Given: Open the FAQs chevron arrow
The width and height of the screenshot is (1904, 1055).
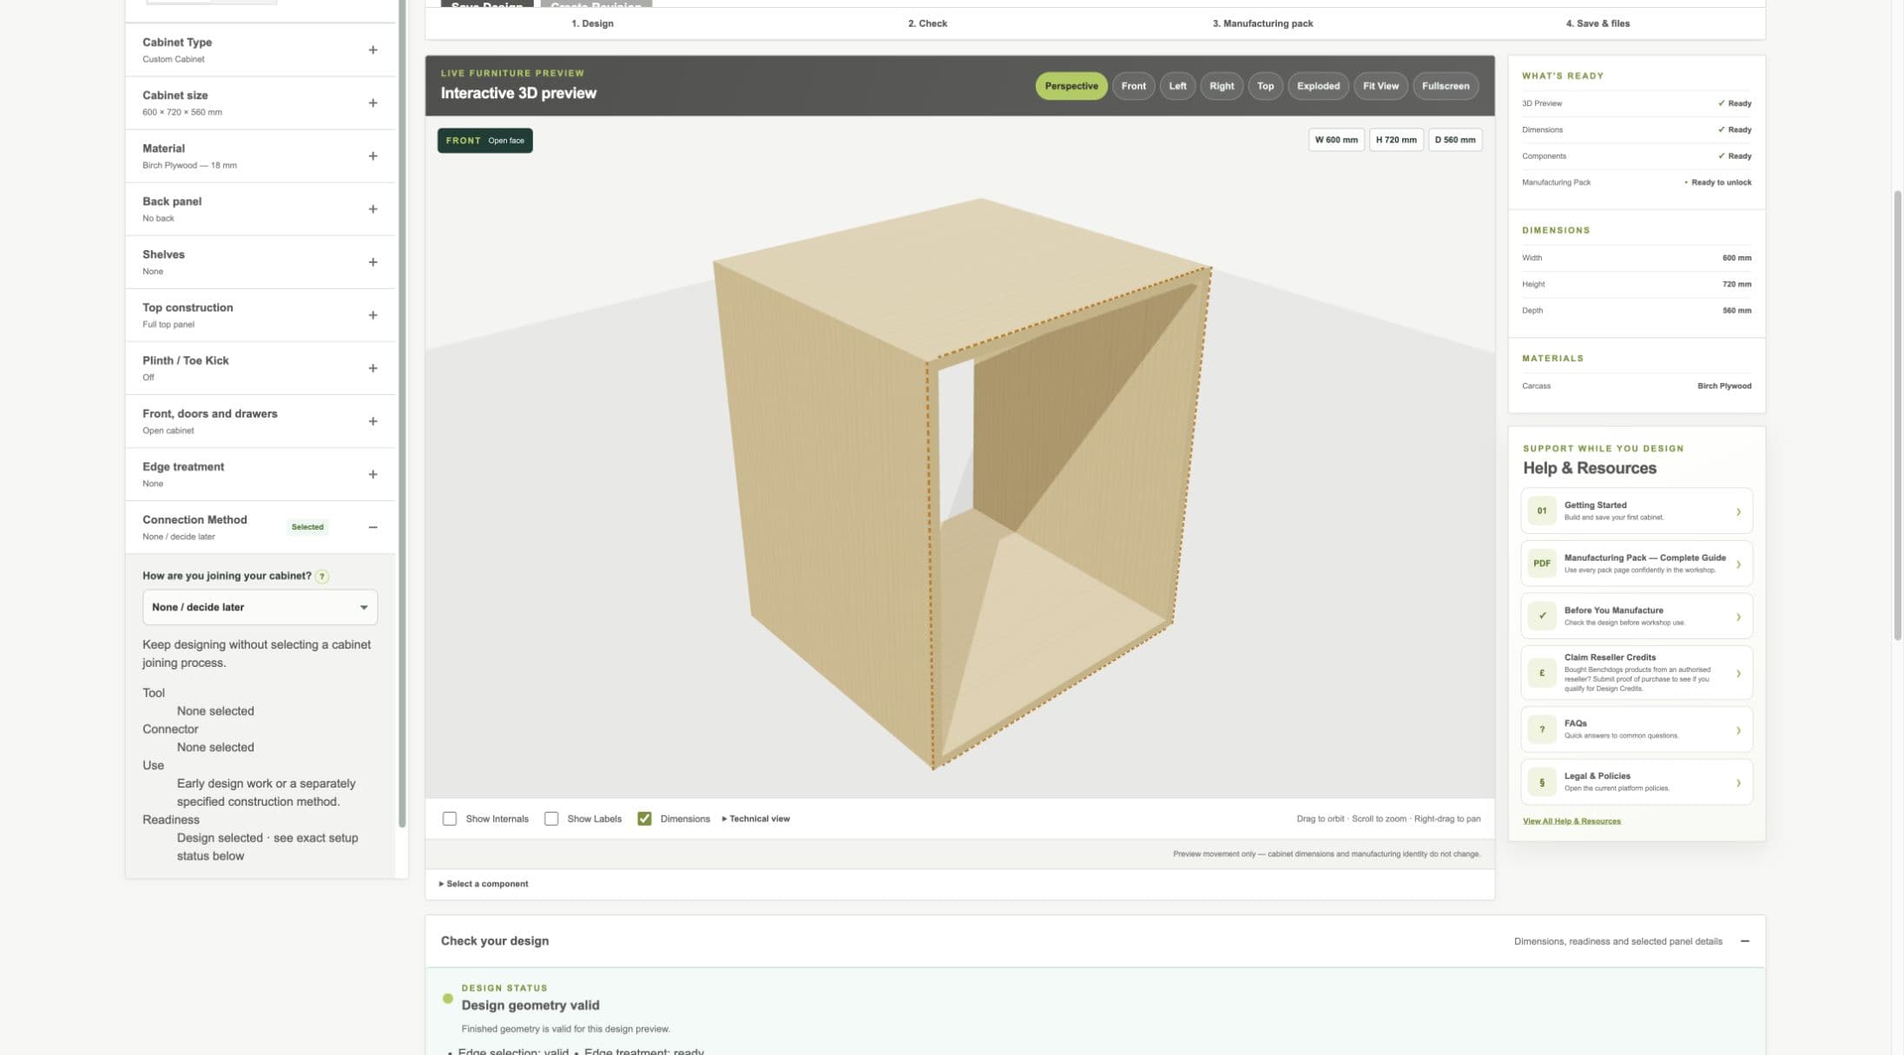Looking at the screenshot, I should (x=1738, y=730).
